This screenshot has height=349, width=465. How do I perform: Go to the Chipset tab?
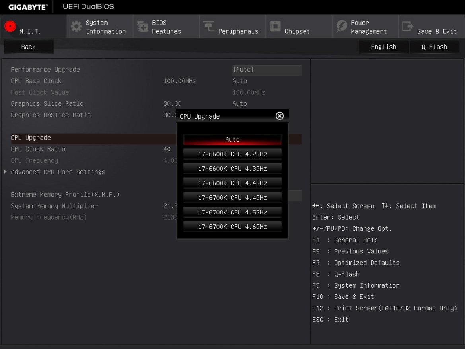click(299, 27)
